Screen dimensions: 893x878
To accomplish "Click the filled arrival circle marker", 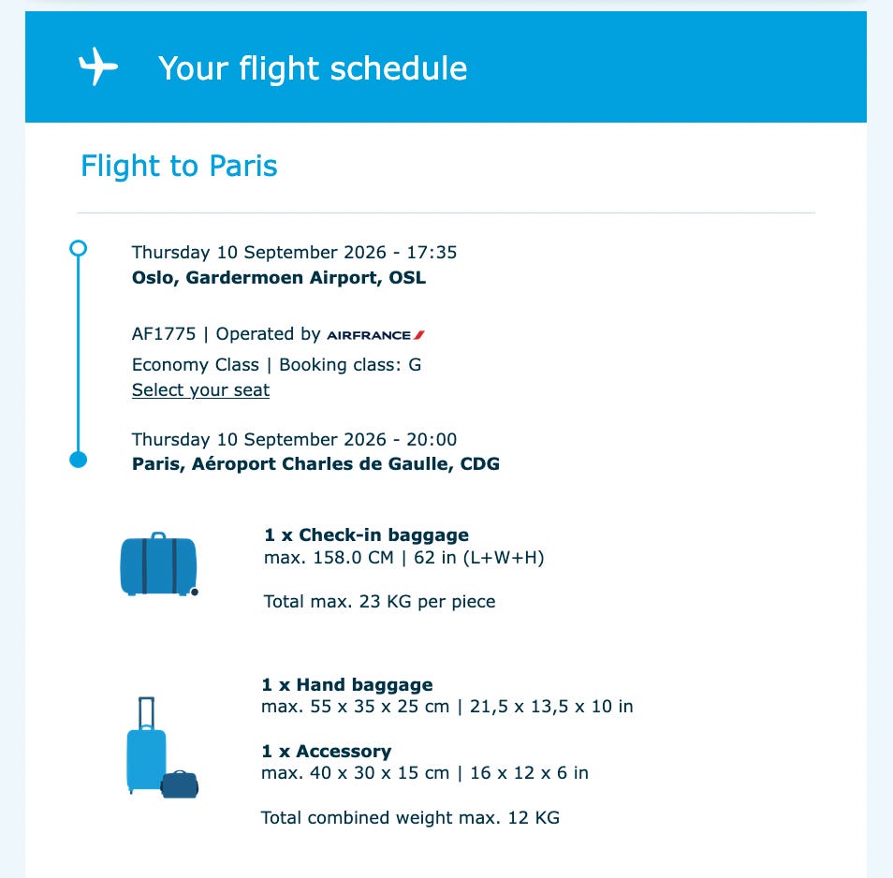I will pos(78,459).
